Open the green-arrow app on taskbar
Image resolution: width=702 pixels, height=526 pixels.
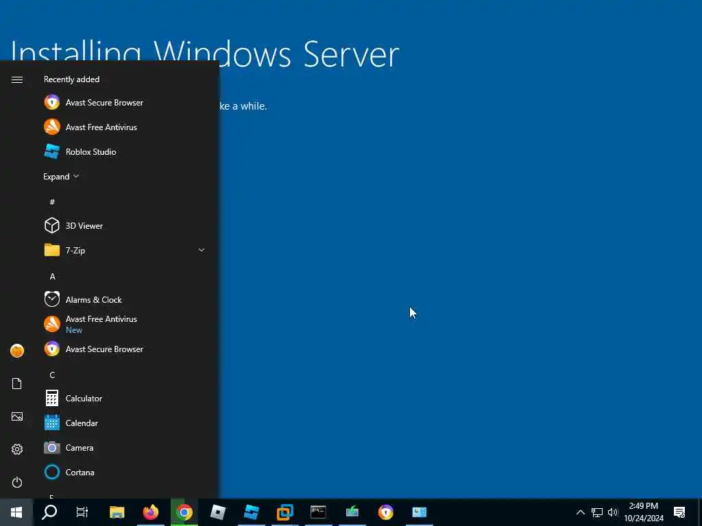tap(352, 512)
